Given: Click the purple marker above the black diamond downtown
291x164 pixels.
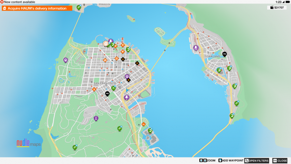Looking at the screenshot, I should pos(127,77).
